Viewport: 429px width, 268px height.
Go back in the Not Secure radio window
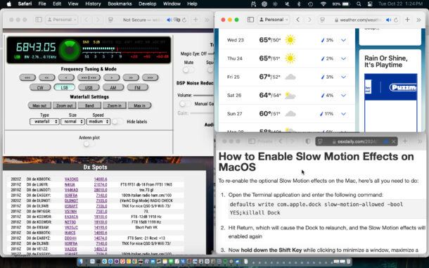87,20
